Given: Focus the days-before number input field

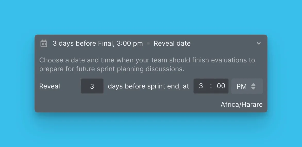Looking at the screenshot, I should pos(92,86).
